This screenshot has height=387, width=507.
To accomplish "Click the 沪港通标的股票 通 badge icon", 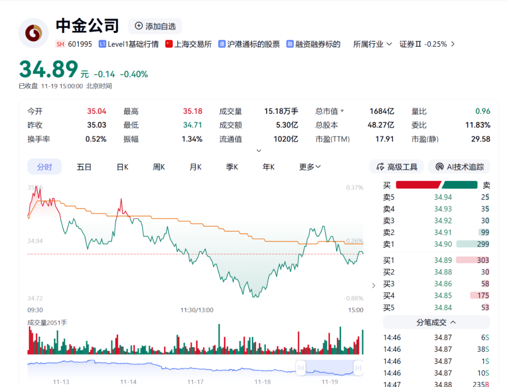I will [x=222, y=44].
